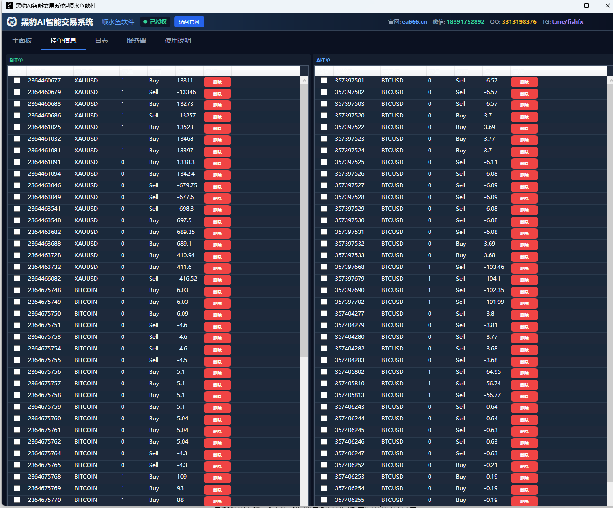Click the WeChat number 18391752892
This screenshot has width=613, height=508.
click(x=465, y=22)
